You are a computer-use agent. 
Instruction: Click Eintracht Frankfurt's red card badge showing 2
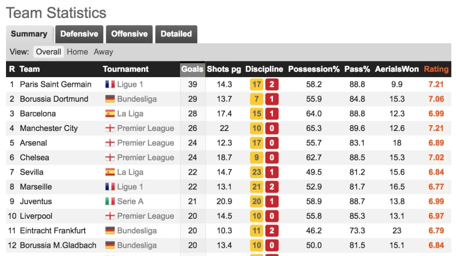coord(272,231)
